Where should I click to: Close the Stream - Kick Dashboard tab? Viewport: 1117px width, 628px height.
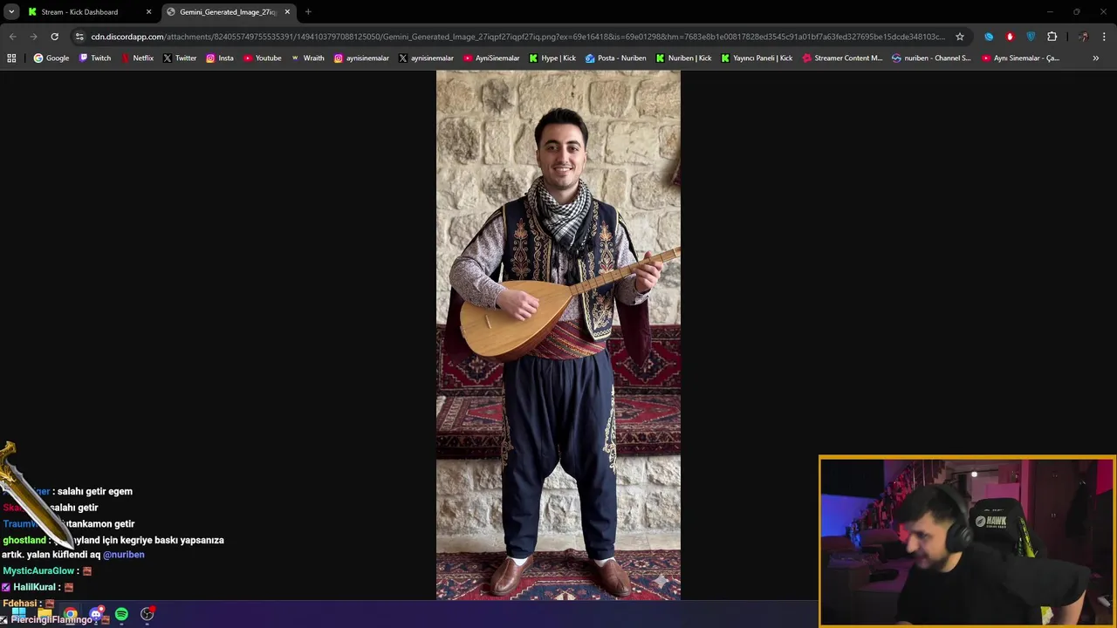click(148, 12)
